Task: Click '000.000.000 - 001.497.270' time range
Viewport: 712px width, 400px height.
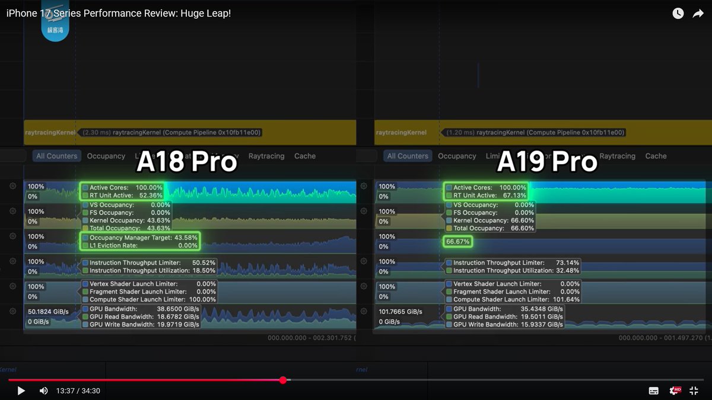Action: [663, 338]
